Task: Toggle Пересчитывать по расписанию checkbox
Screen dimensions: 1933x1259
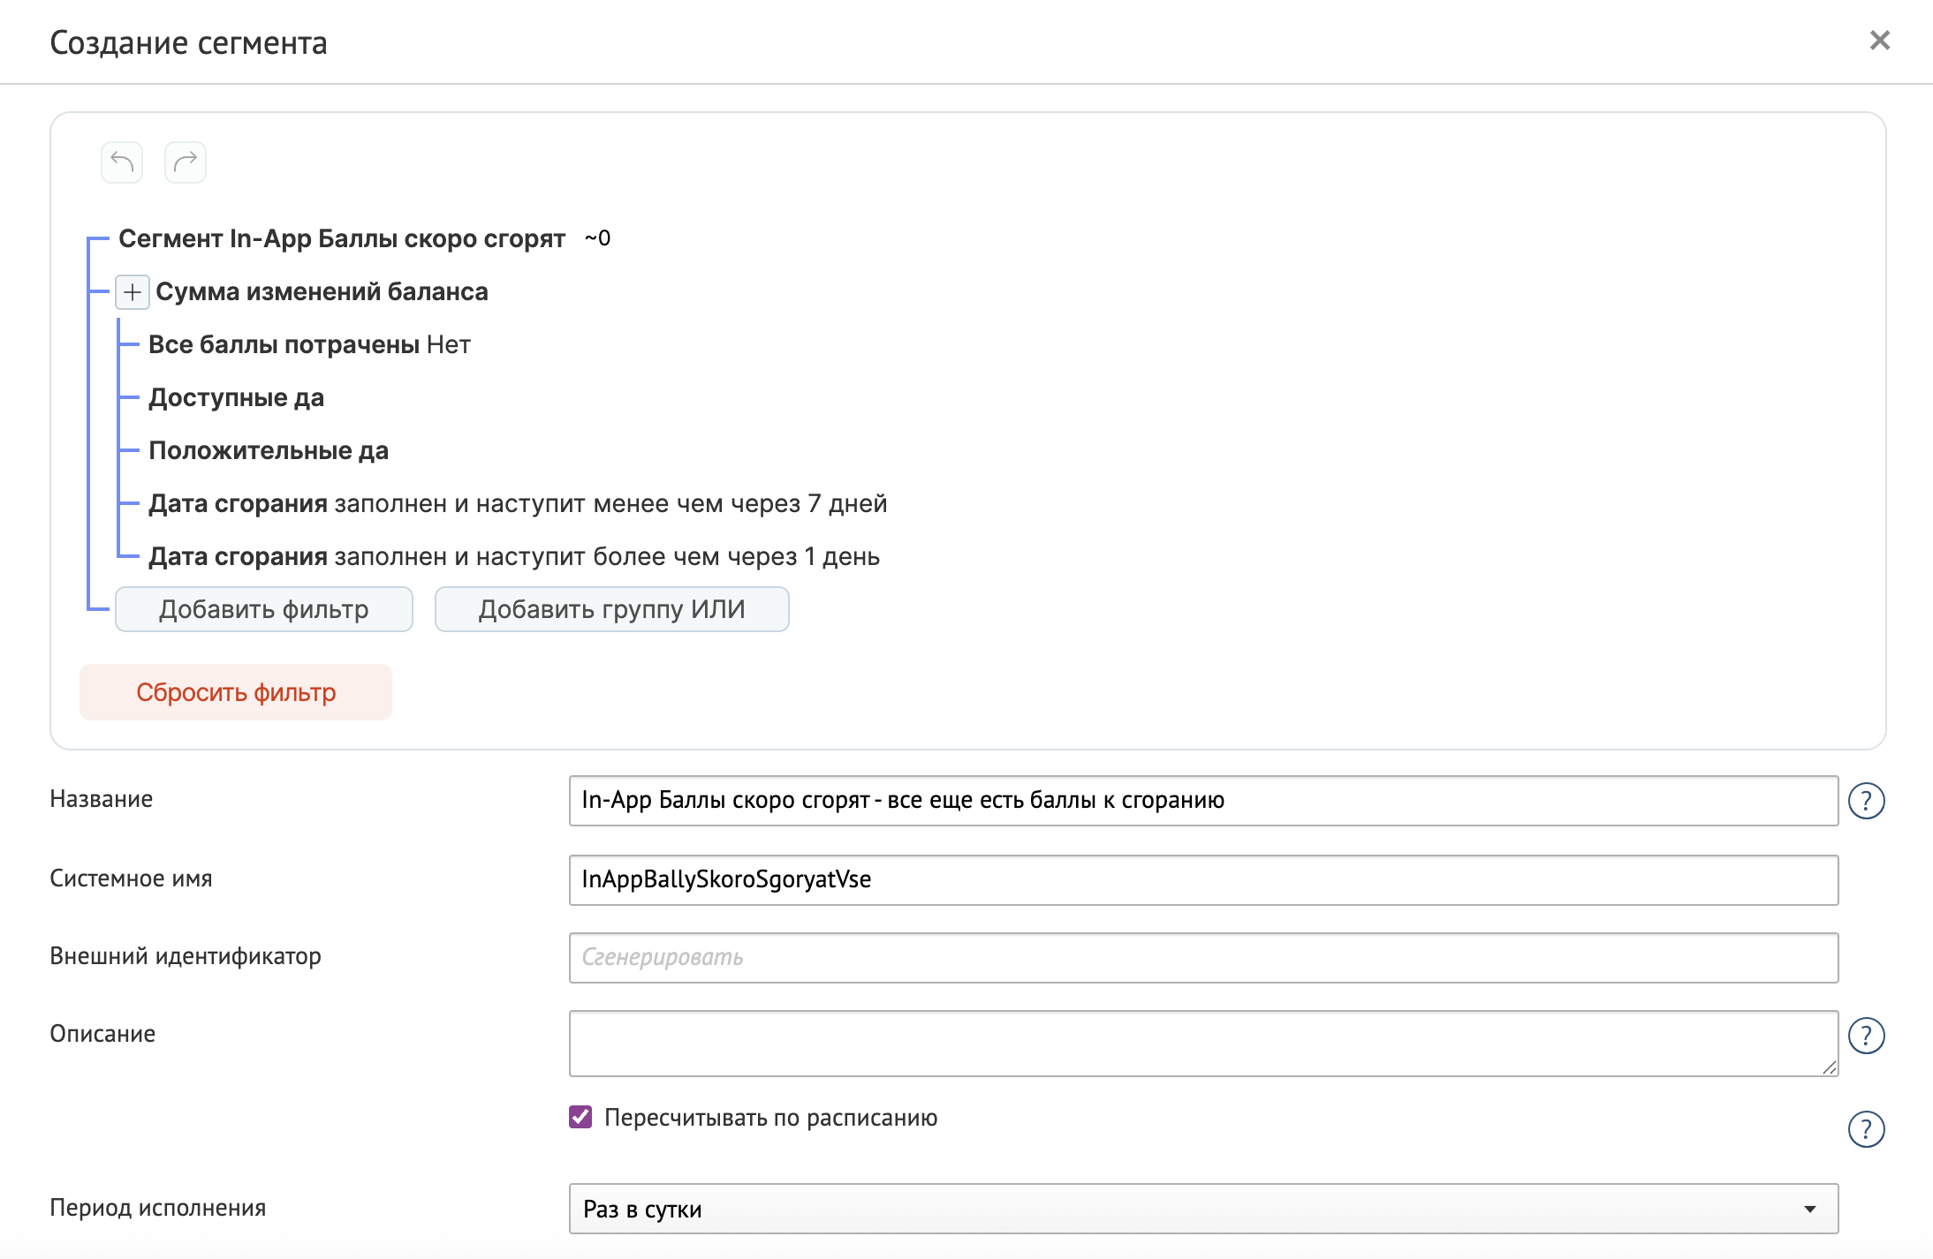Action: [580, 1117]
